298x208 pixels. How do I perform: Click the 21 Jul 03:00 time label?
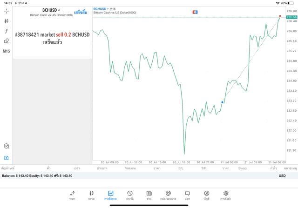point(253,162)
